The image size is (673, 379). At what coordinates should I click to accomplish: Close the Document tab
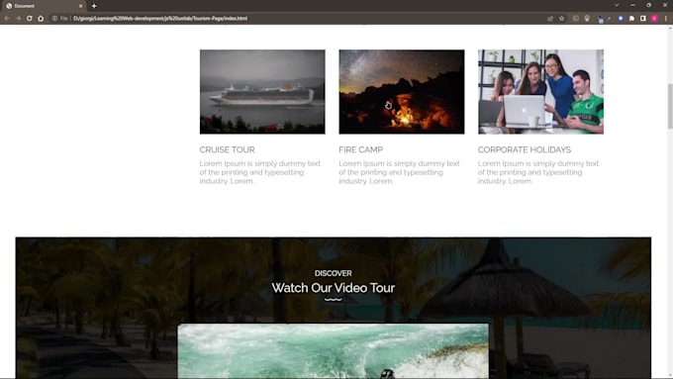pos(80,6)
